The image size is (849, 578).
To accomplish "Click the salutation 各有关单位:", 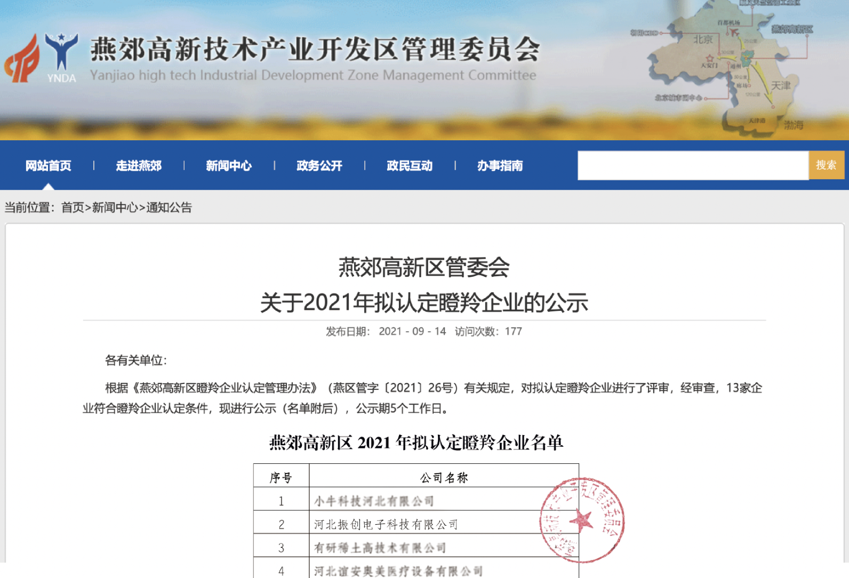I will tap(136, 360).
